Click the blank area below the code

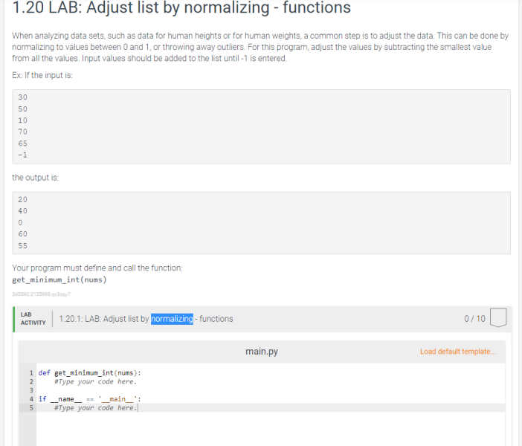[271, 430]
